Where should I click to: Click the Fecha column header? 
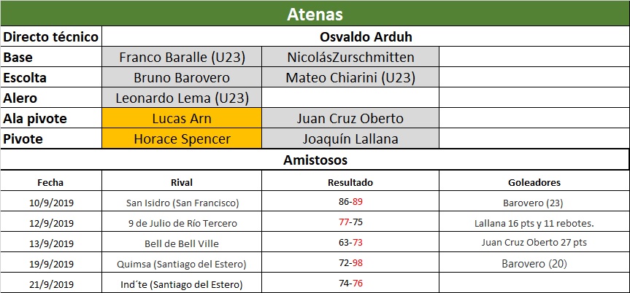(51, 182)
